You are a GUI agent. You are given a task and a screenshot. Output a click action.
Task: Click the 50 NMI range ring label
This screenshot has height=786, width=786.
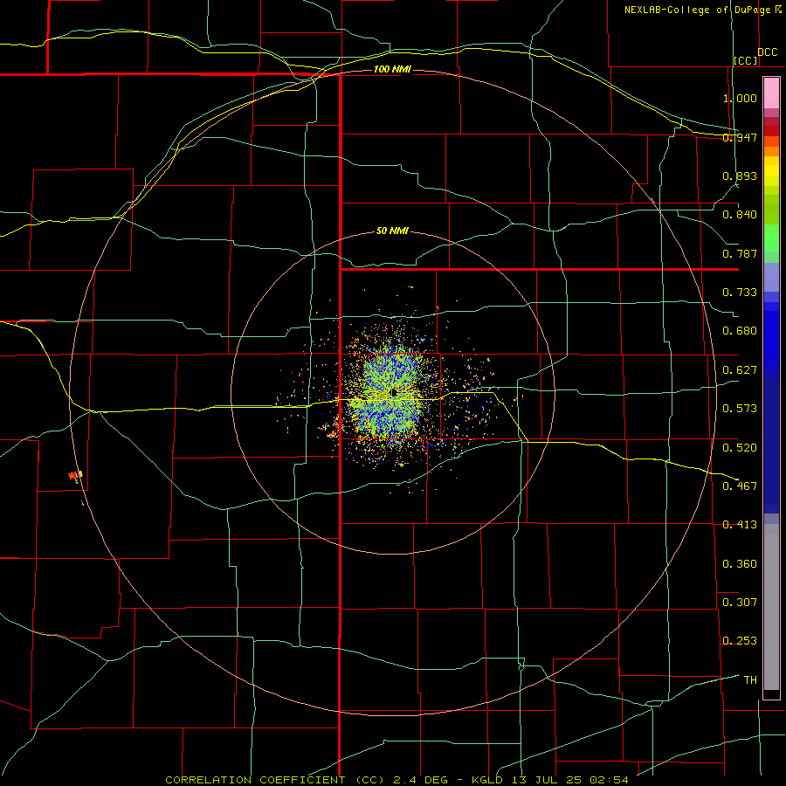coord(392,231)
